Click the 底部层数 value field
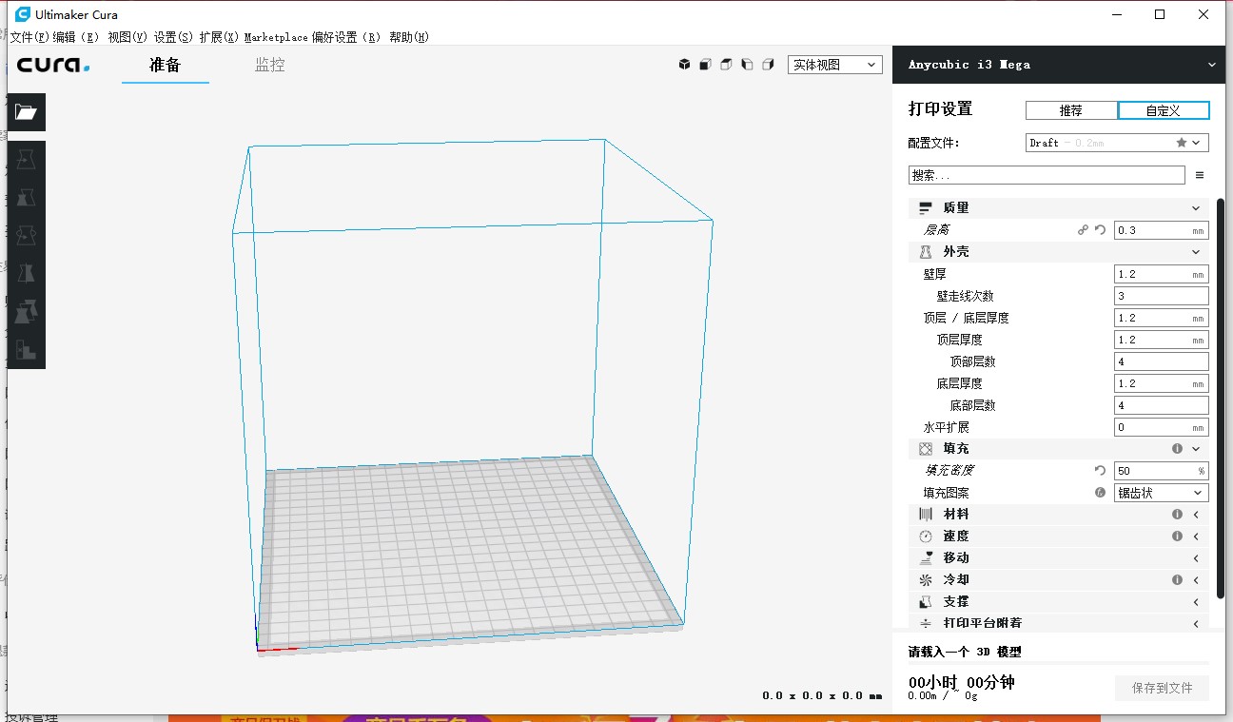 1162,405
